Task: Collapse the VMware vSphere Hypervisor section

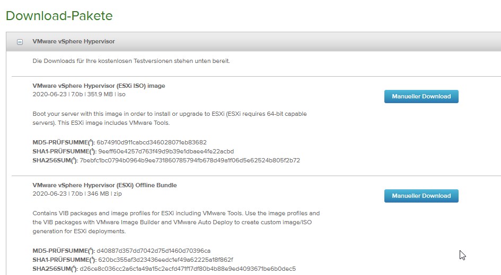Action: click(20, 42)
